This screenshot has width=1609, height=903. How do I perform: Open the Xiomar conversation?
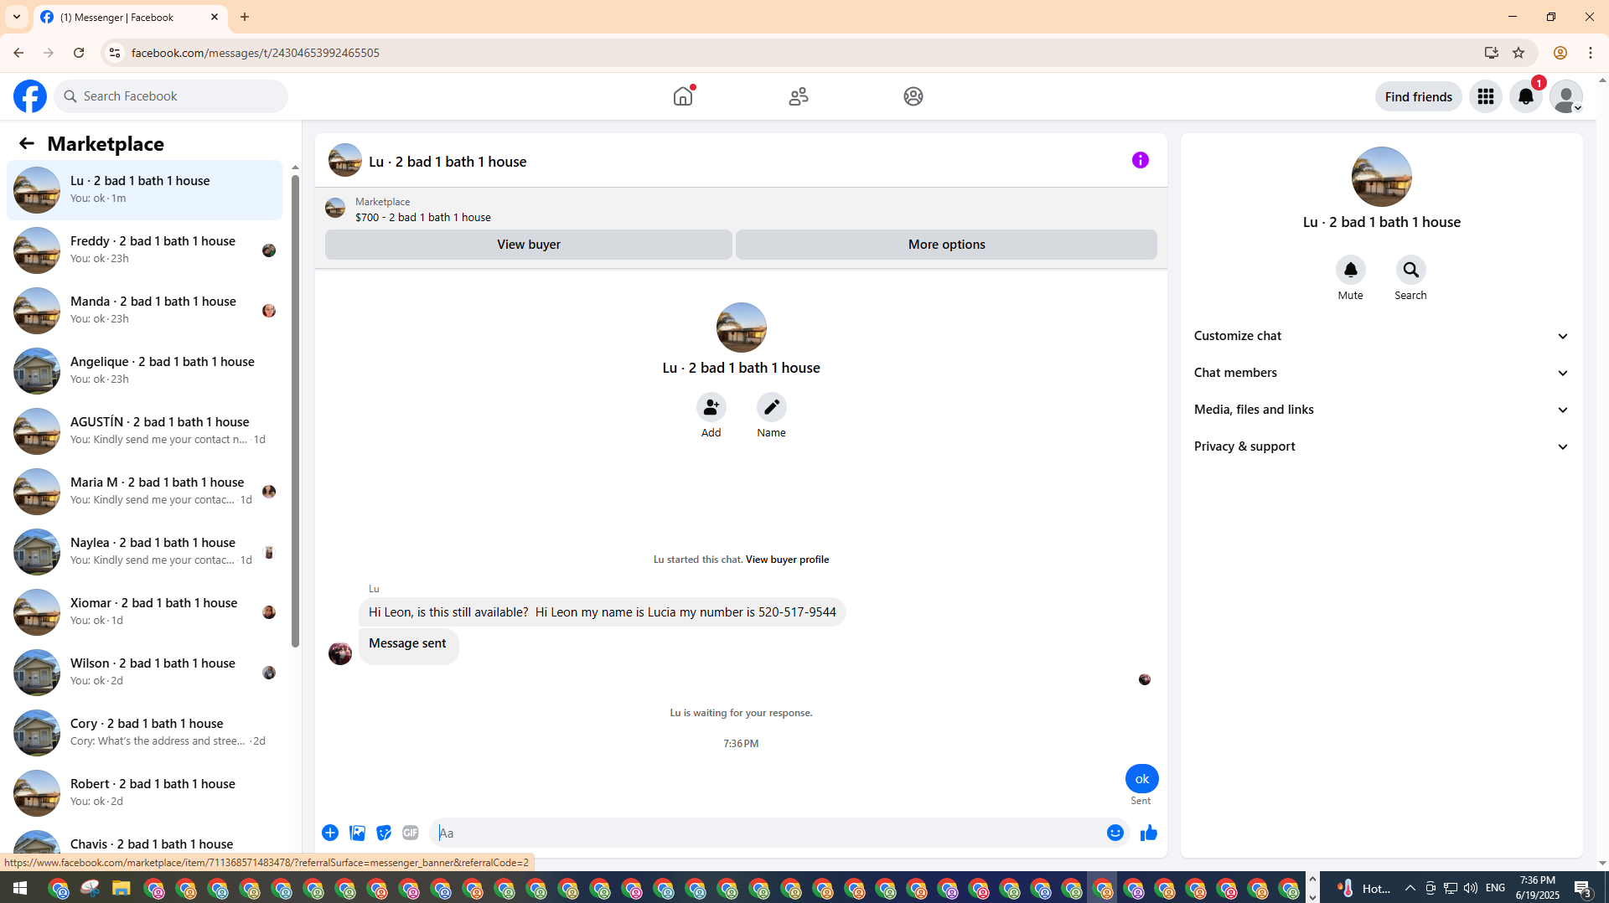[x=145, y=611]
